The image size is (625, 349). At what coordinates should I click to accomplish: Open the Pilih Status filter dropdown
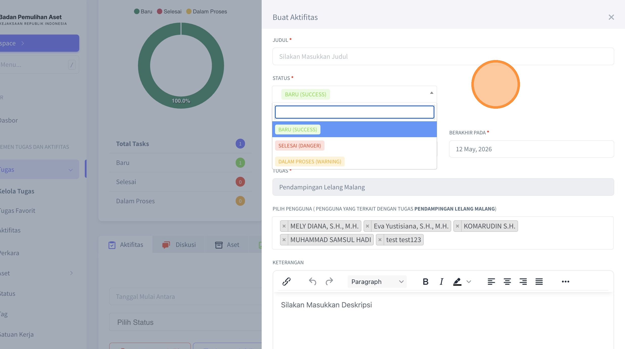pos(185,322)
